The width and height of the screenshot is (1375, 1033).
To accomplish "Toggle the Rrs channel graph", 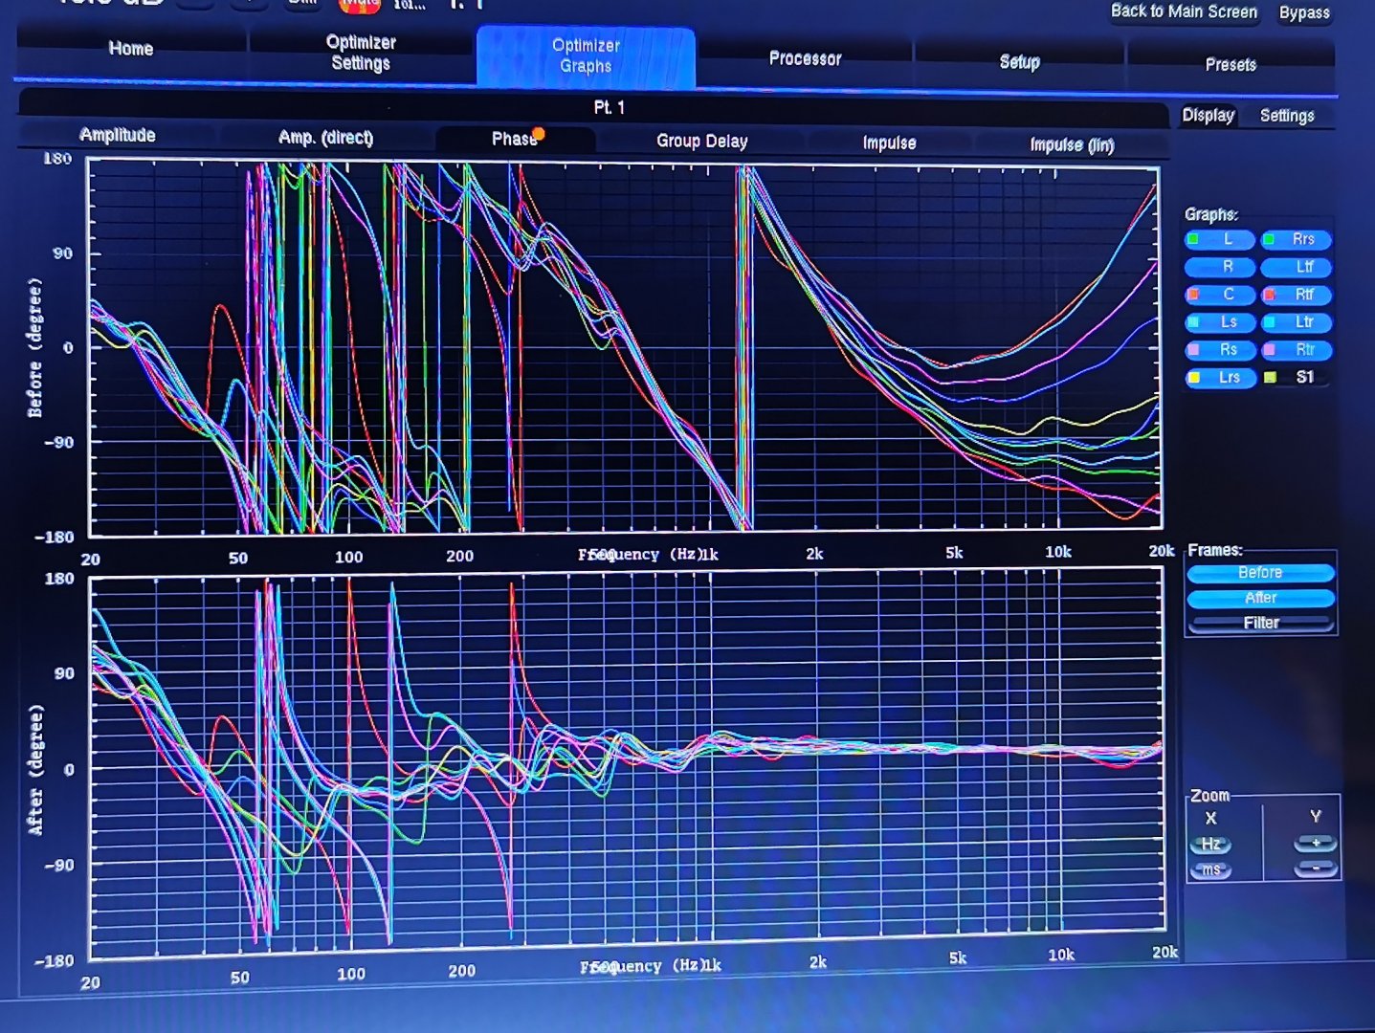I will [x=1296, y=239].
